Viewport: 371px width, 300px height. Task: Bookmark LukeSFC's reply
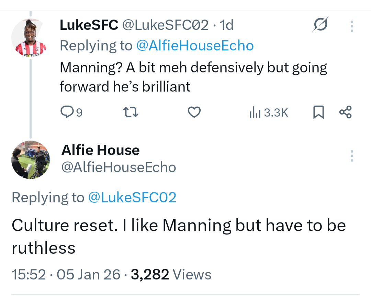[x=318, y=112]
